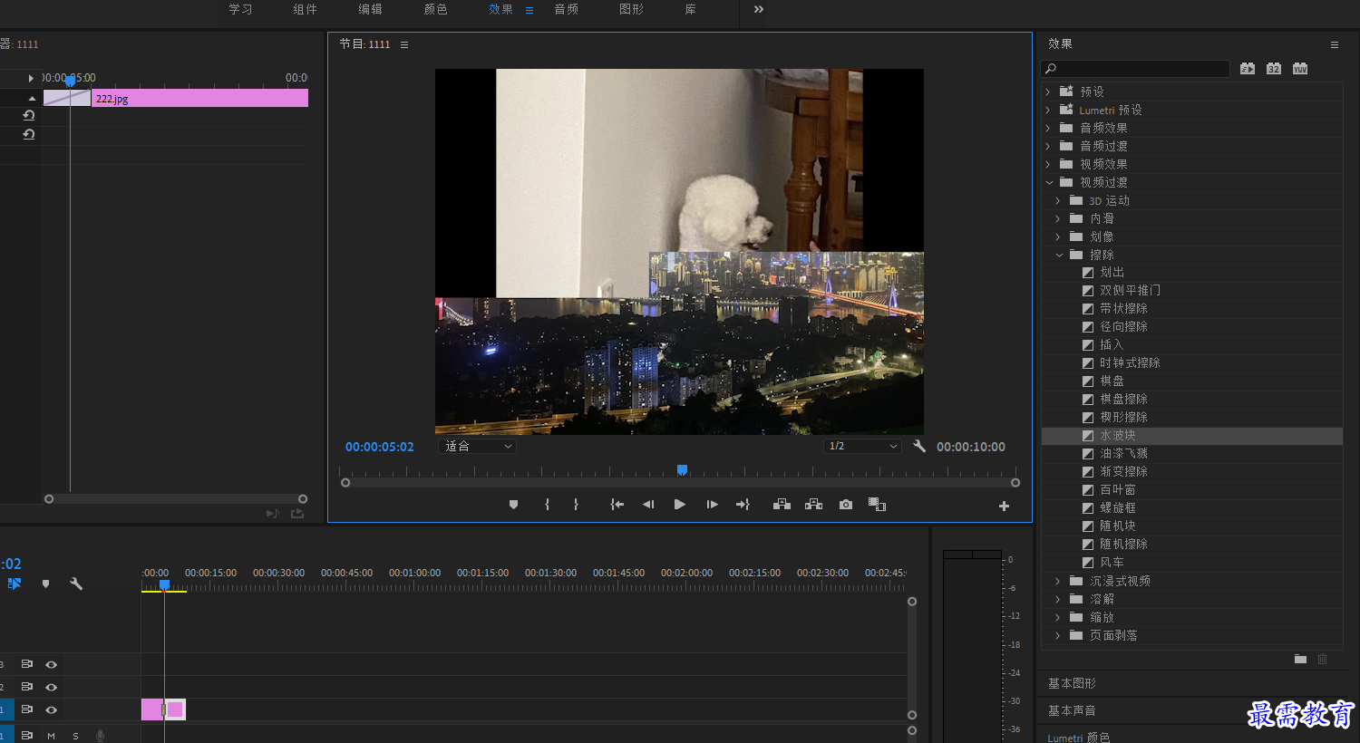Expand the 音频效果 folder
This screenshot has width=1360, height=743.
pos(1048,128)
